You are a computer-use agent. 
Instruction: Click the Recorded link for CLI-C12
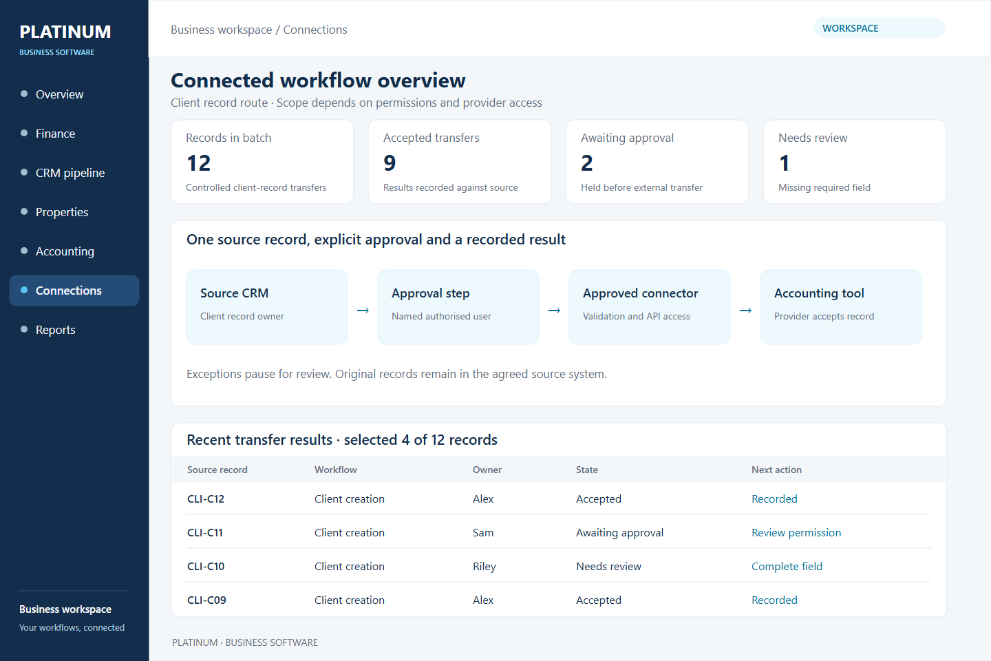tap(774, 499)
